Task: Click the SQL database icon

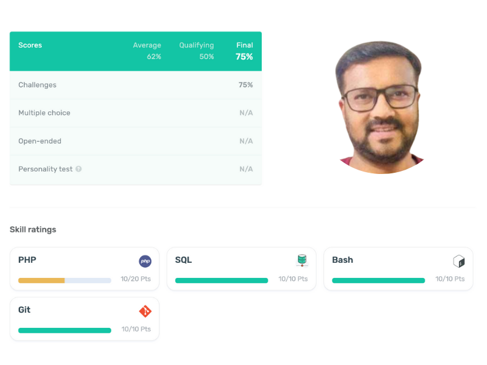Action: [302, 260]
